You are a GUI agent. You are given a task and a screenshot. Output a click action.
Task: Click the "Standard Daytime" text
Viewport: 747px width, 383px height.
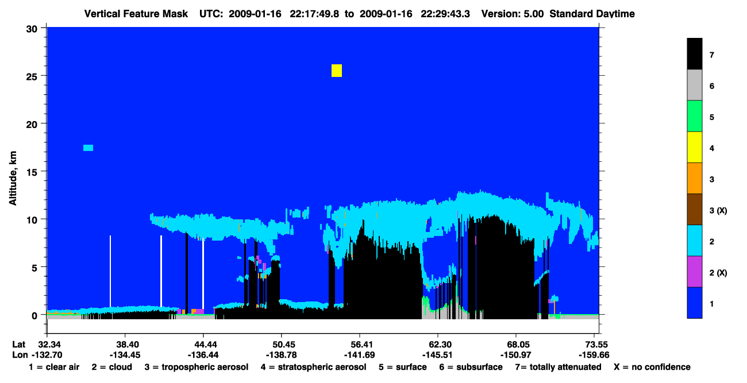tap(592, 14)
